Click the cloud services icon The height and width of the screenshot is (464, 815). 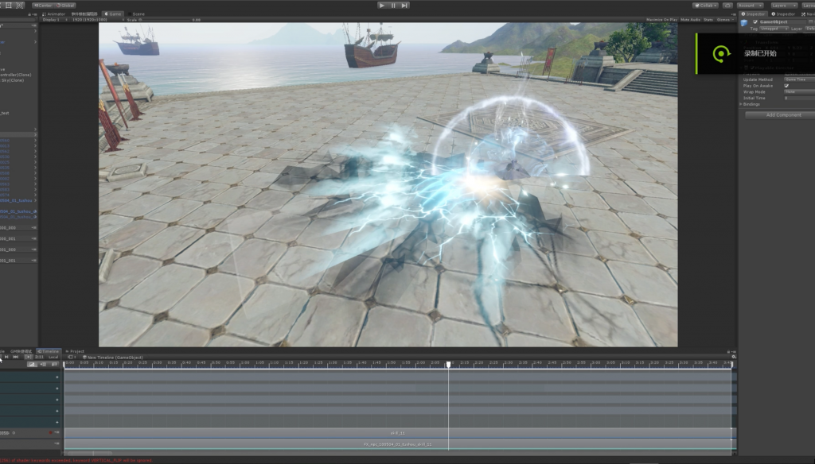point(727,6)
